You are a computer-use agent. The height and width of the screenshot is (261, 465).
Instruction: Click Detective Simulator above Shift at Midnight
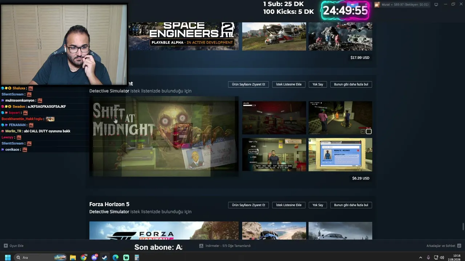coord(109,91)
